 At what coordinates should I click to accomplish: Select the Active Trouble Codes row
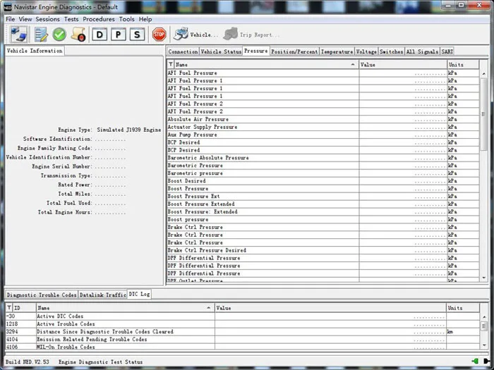pos(243,323)
